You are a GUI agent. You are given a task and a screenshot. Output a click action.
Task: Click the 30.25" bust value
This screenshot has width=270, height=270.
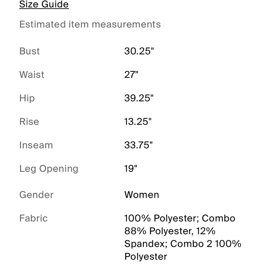[x=139, y=51]
